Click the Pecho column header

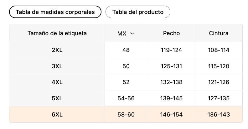click(x=172, y=33)
